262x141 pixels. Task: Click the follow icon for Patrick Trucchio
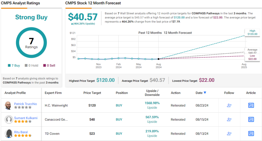click(229, 105)
